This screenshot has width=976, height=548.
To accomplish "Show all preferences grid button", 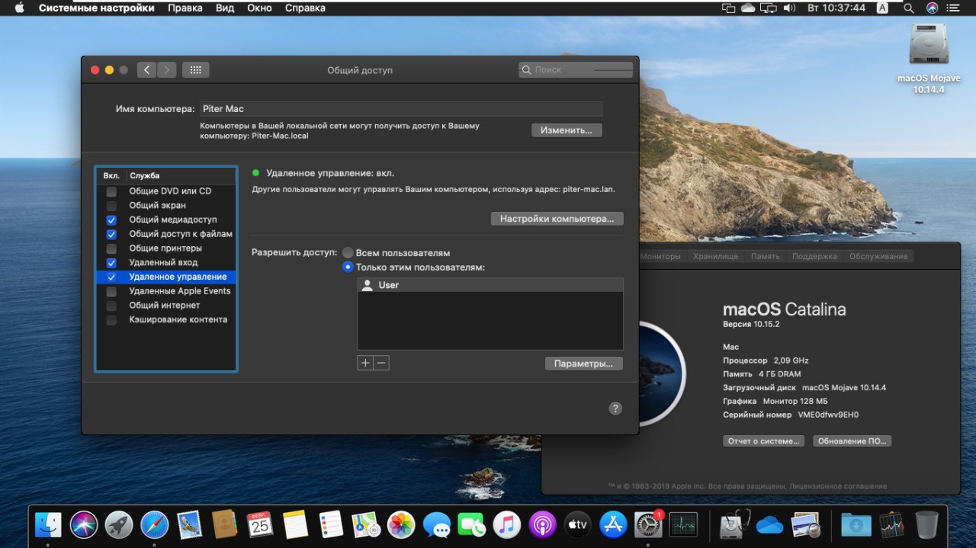I will (x=195, y=69).
